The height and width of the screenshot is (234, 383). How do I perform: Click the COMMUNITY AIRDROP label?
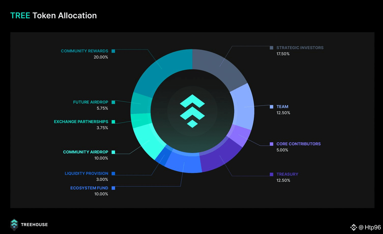click(x=86, y=152)
